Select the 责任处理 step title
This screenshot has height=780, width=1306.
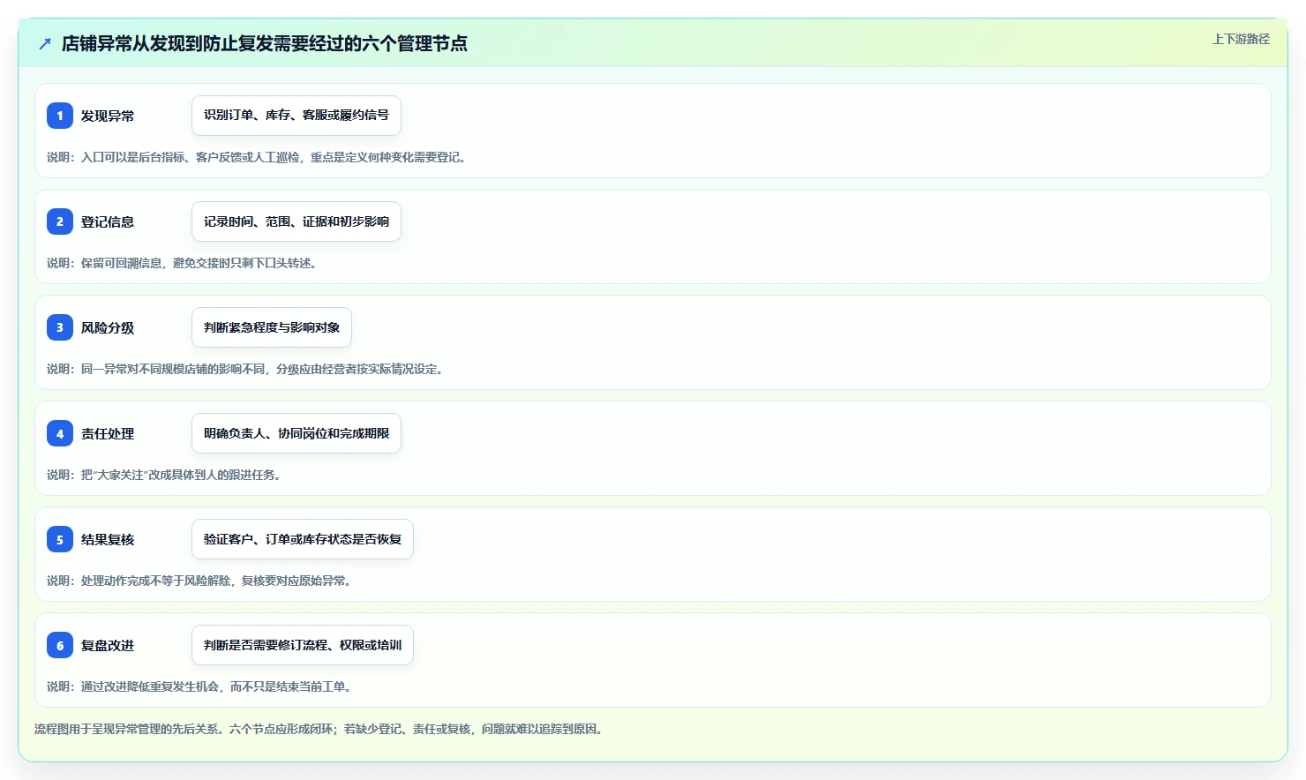pos(108,433)
